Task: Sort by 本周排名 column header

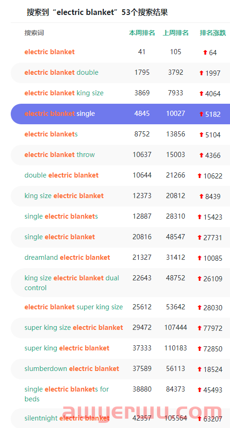Action: 142,33
